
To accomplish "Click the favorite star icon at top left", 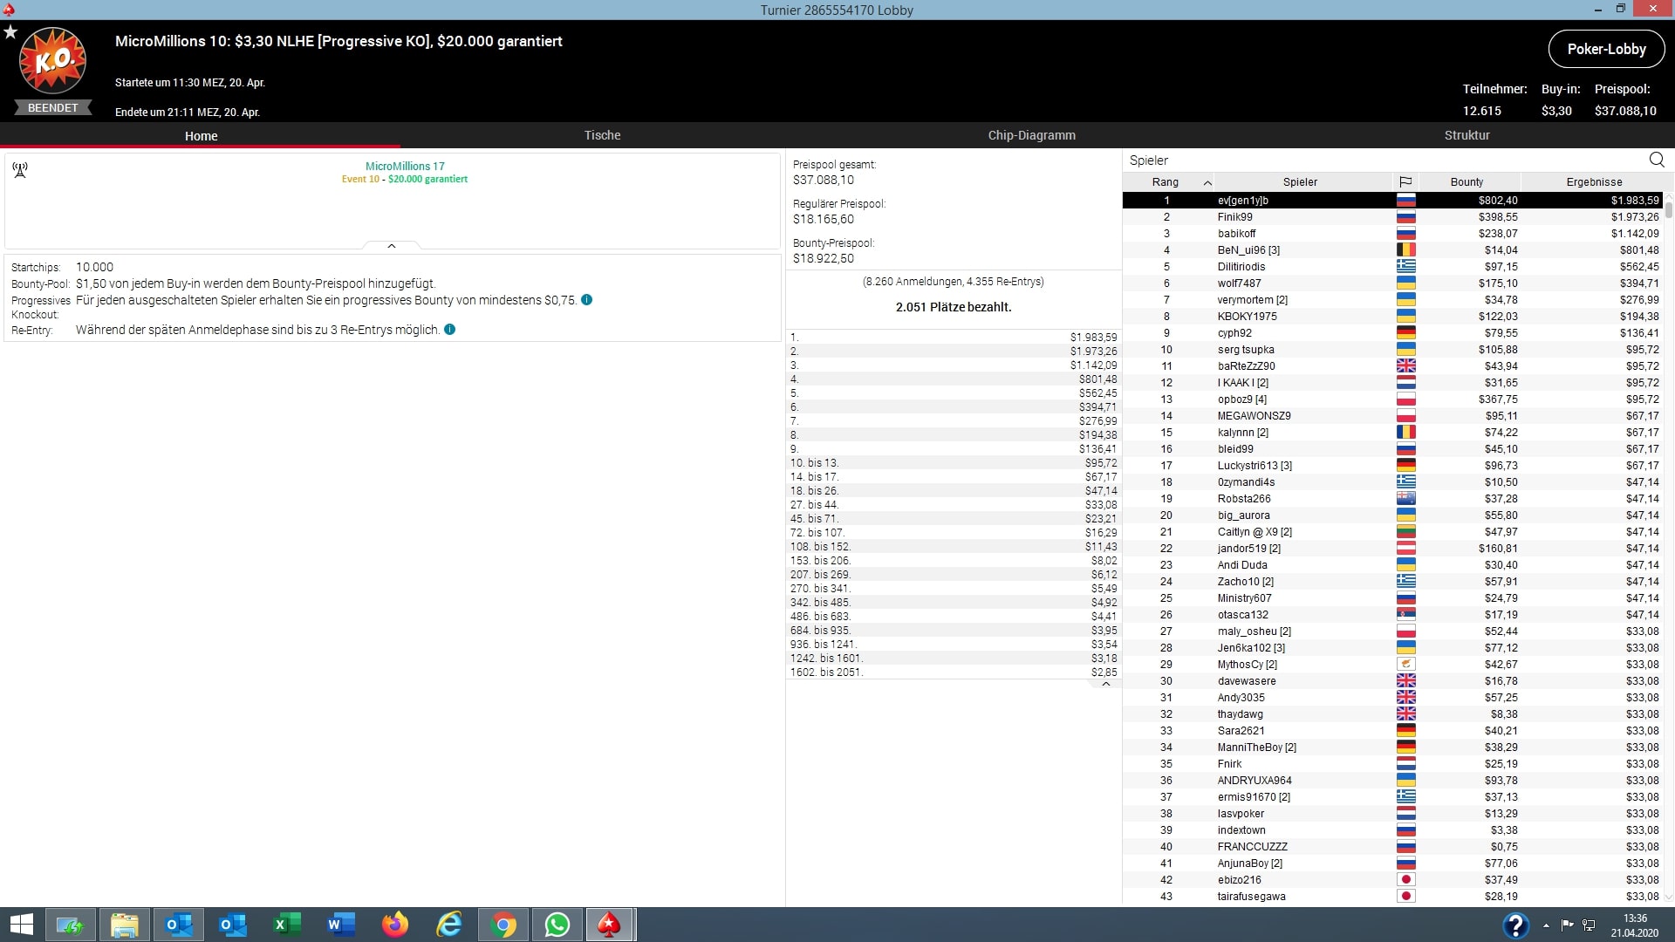I will point(10,32).
